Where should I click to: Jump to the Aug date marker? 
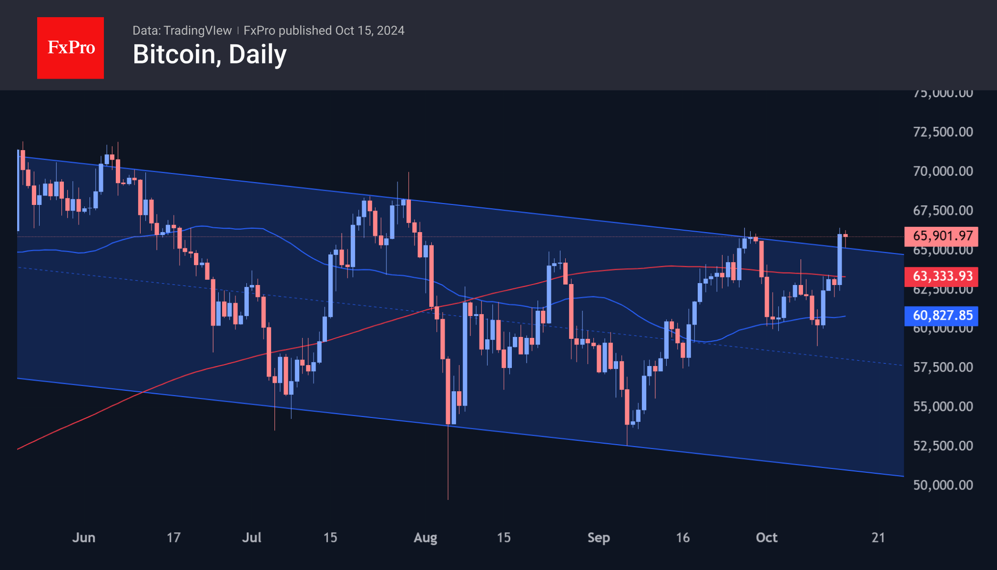pyautogui.click(x=425, y=538)
